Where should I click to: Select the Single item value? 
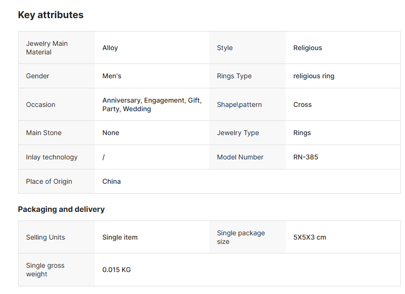120,237
